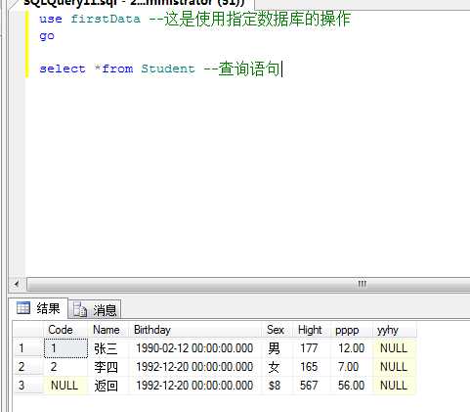Click the NULL cell in the Code column

(x=65, y=386)
